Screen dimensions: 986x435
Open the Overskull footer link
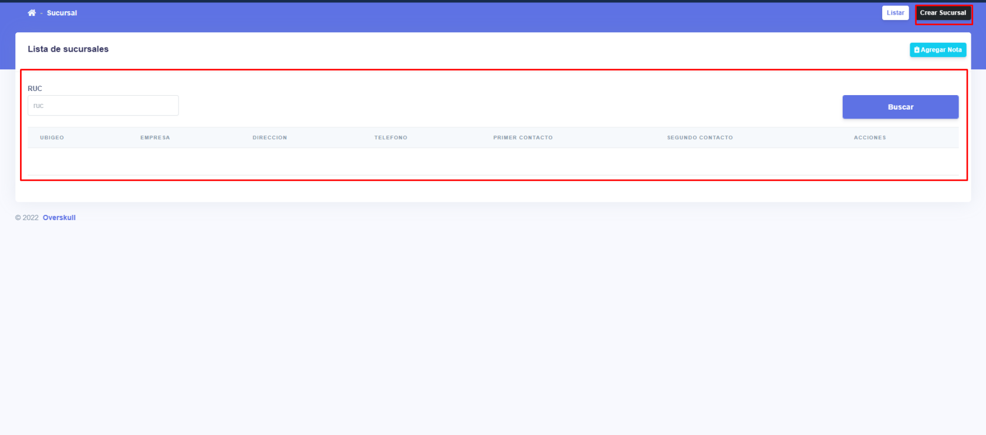click(59, 218)
